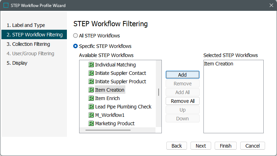277x156 pixels.
Task: Open step 3 Collection Filtering
Action: click(x=28, y=44)
